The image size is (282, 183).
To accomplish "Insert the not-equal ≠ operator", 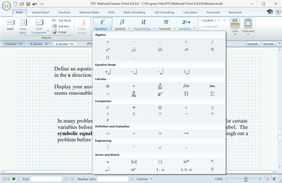I will (108, 120).
